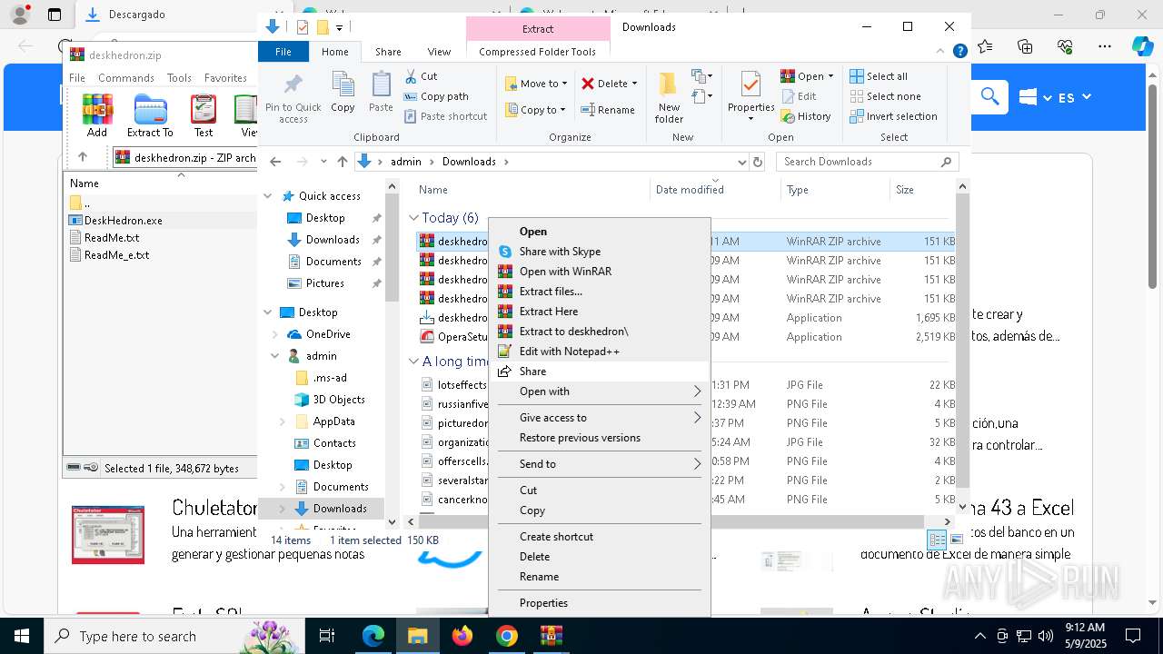The width and height of the screenshot is (1163, 654).
Task: Click the Search Downloads field
Action: coord(868,162)
